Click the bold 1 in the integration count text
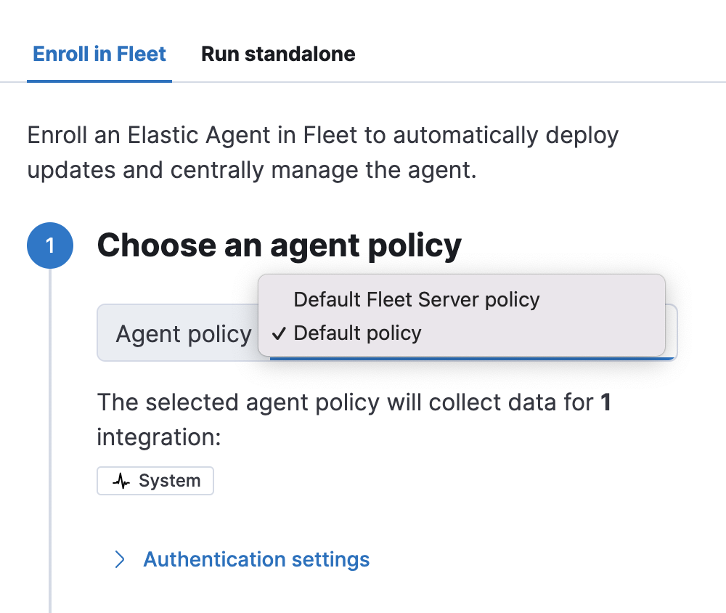This screenshot has height=613, width=726. (605, 402)
